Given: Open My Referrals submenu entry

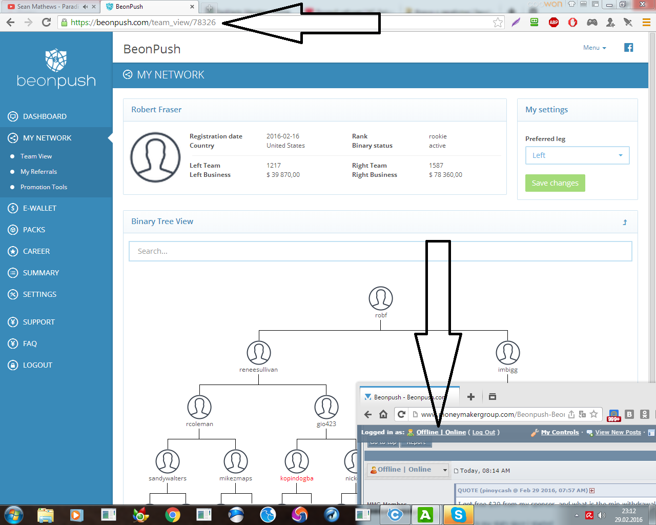Looking at the screenshot, I should pos(38,172).
